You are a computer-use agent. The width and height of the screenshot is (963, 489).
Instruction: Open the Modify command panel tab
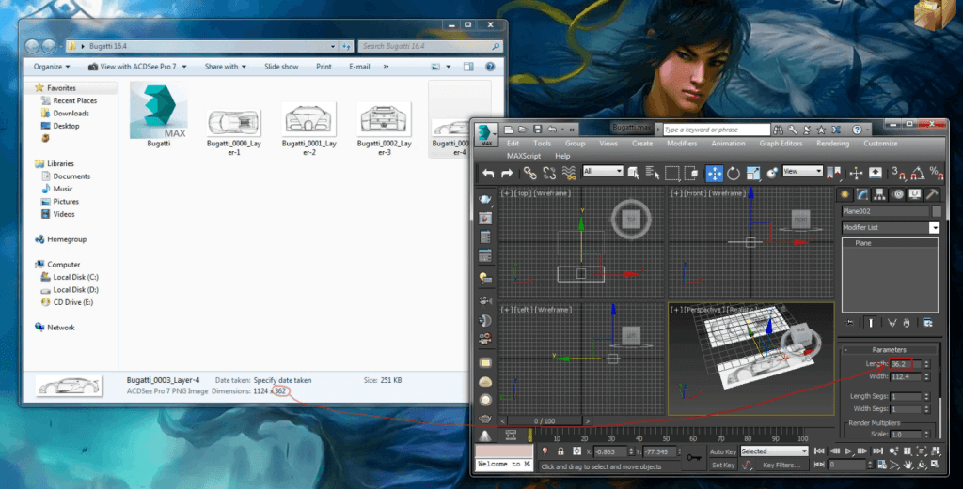click(862, 194)
